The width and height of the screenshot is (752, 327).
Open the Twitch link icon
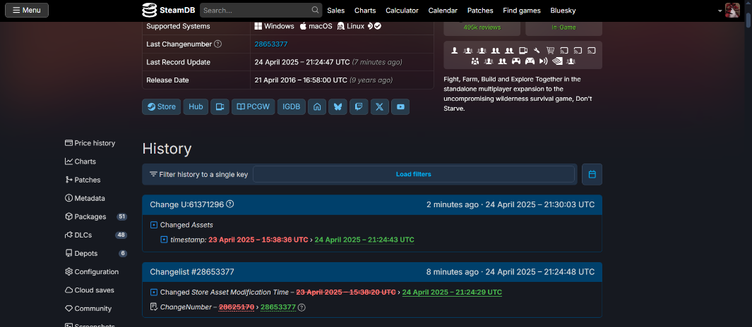click(x=359, y=107)
